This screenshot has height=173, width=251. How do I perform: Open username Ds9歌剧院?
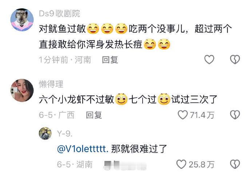[59, 13]
